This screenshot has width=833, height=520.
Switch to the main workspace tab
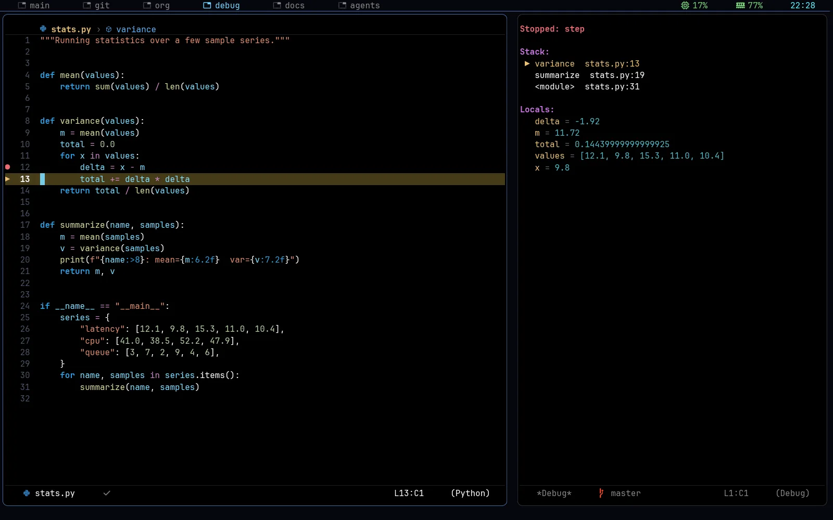(34, 6)
